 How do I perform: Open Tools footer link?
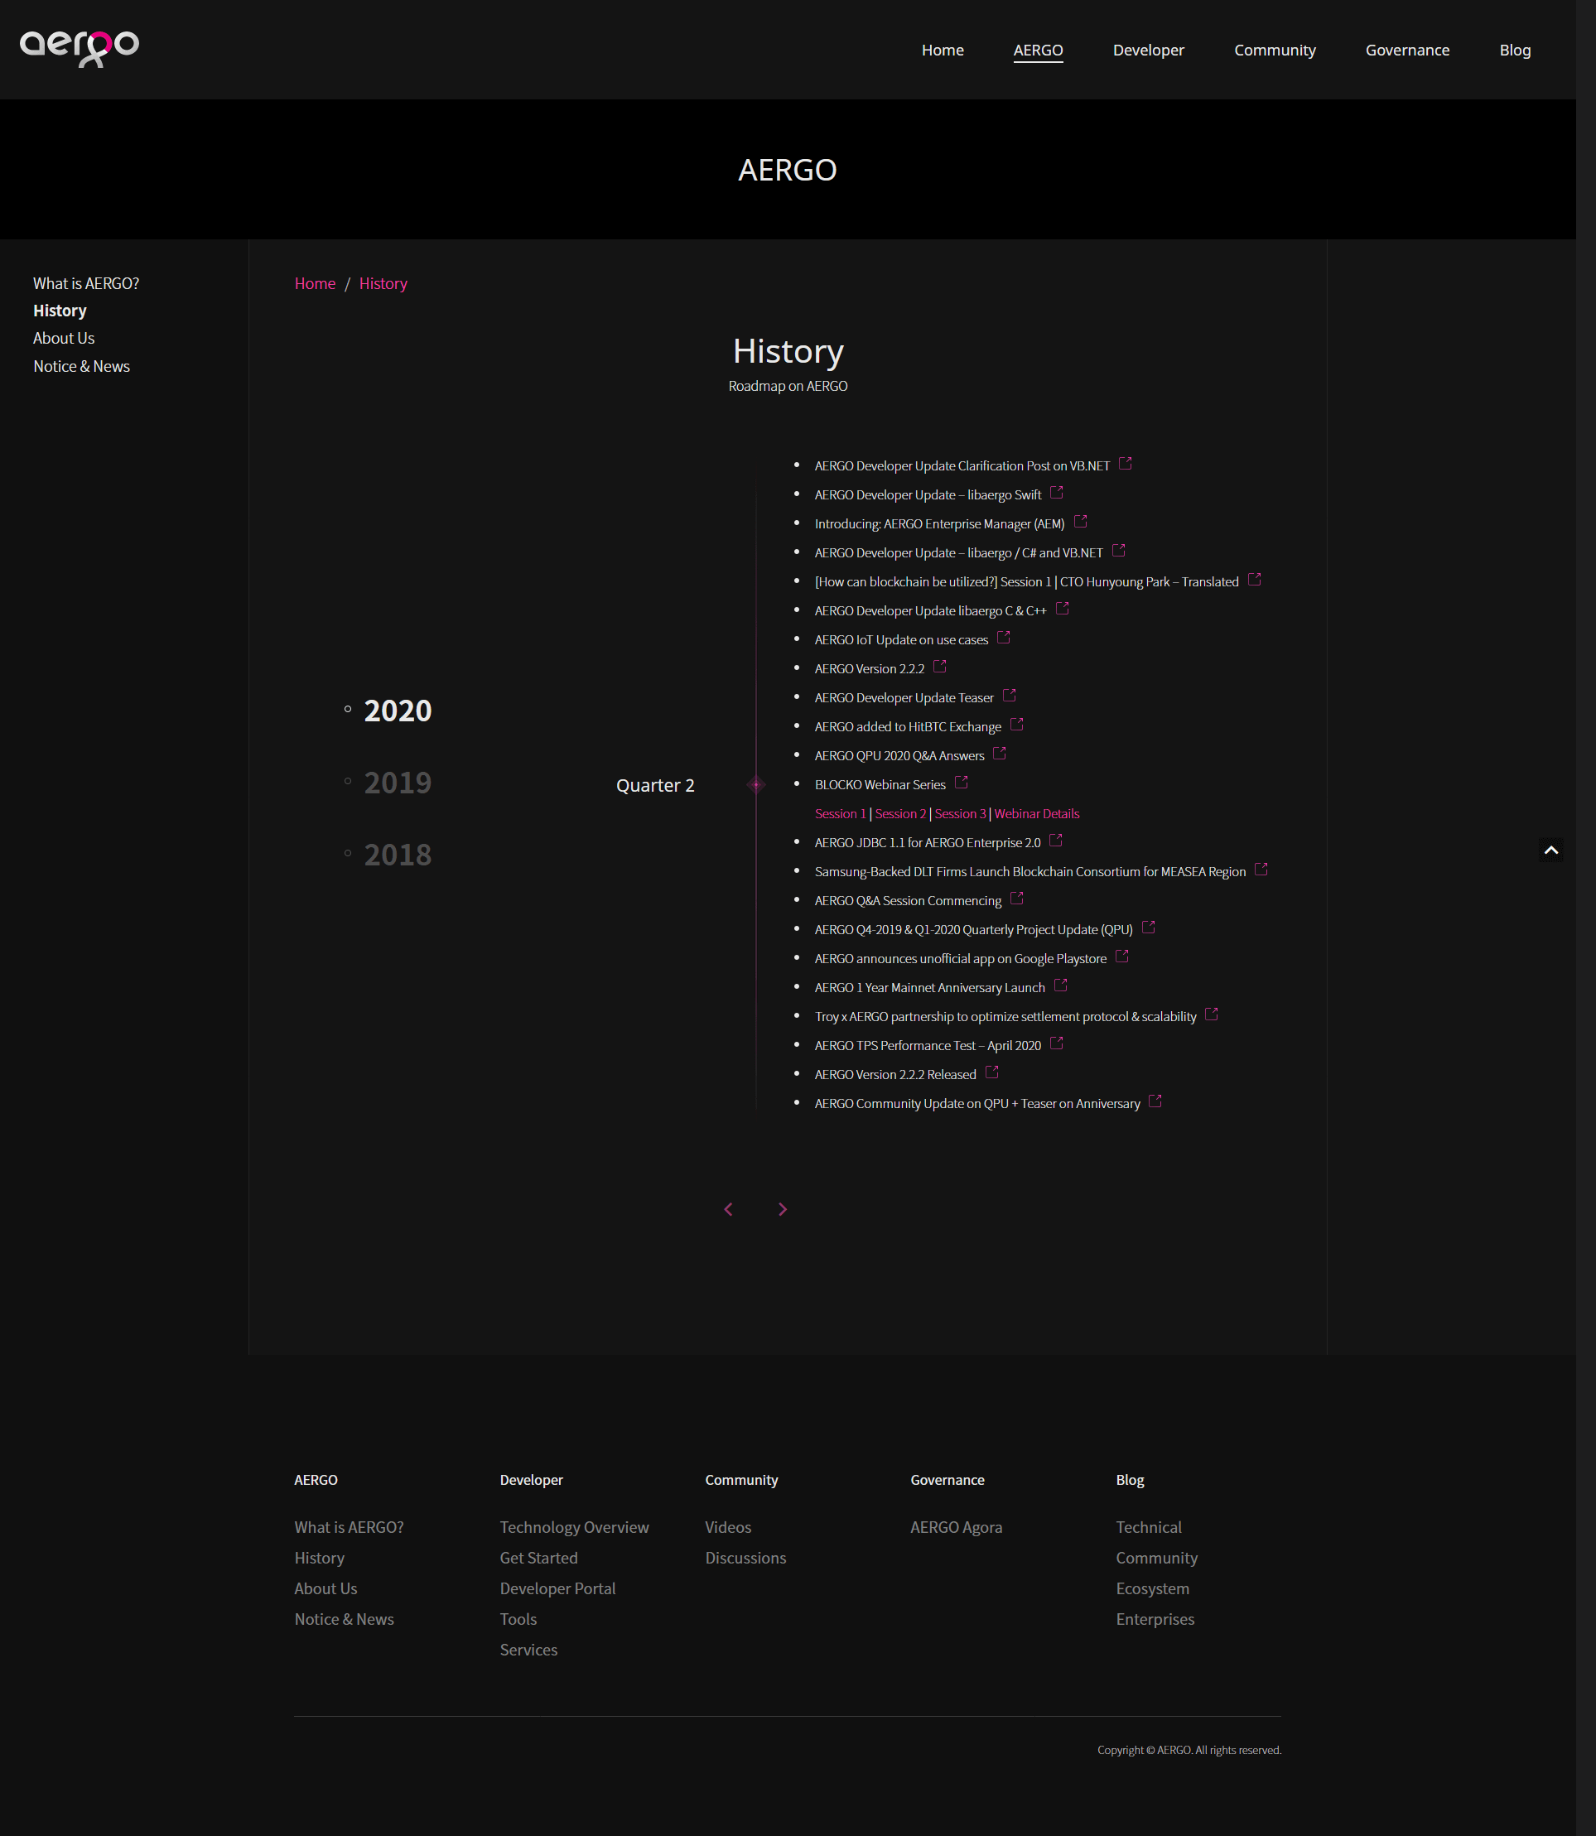[x=518, y=1619]
